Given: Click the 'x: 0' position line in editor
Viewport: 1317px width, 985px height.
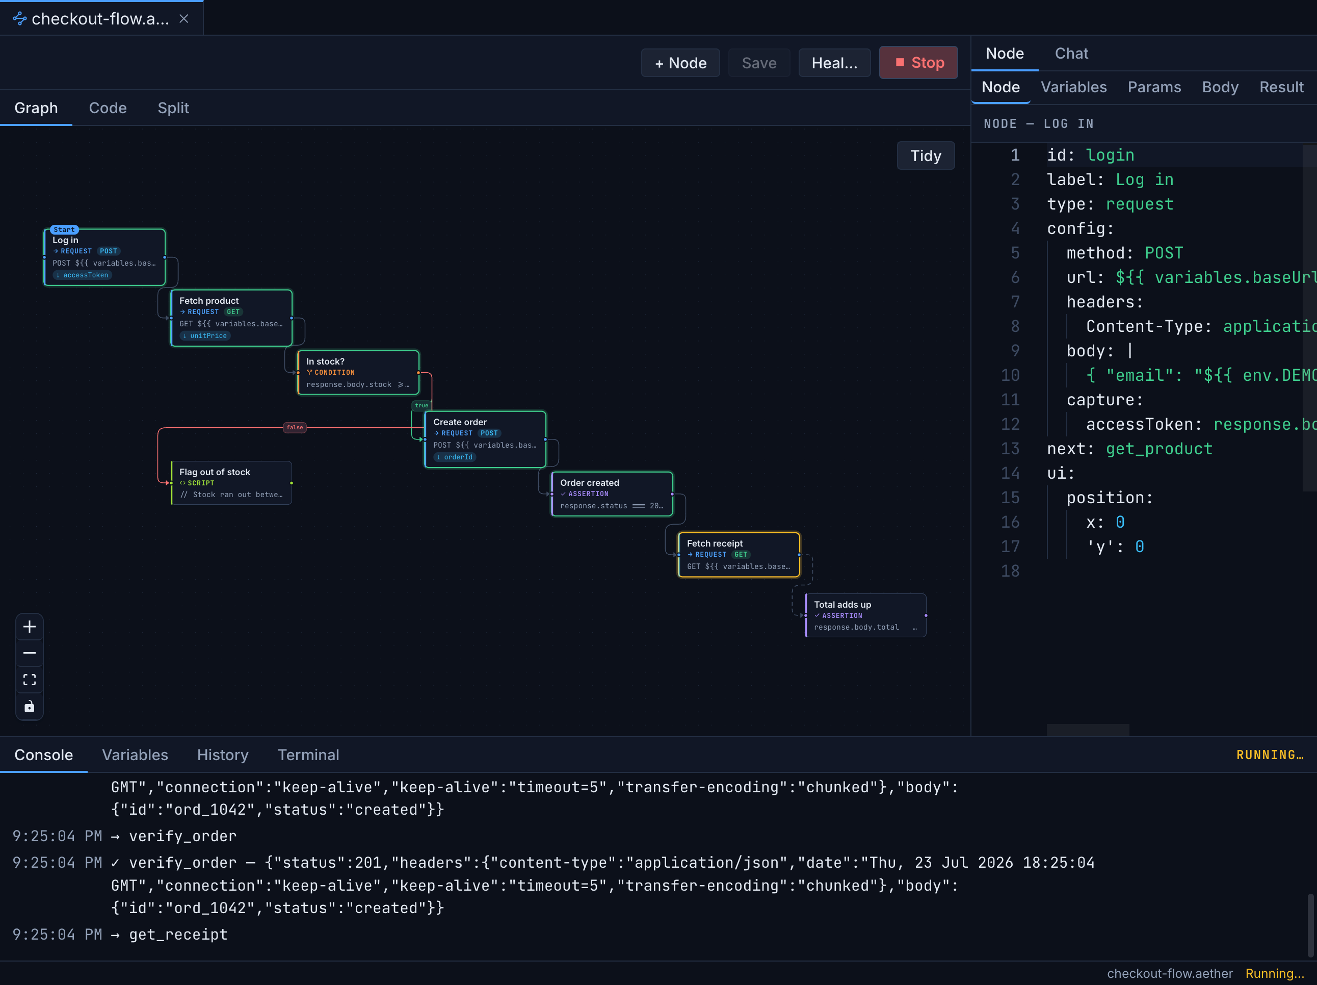Looking at the screenshot, I should point(1105,522).
